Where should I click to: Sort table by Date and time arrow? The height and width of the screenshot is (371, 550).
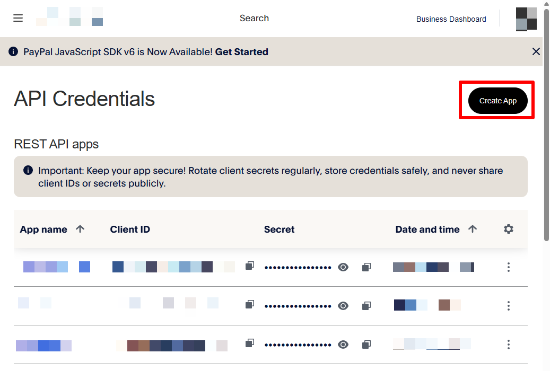click(x=473, y=229)
